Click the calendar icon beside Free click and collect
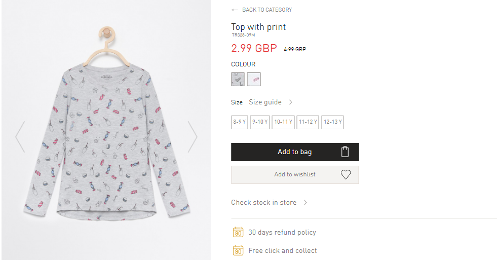The height and width of the screenshot is (260, 497). click(238, 250)
